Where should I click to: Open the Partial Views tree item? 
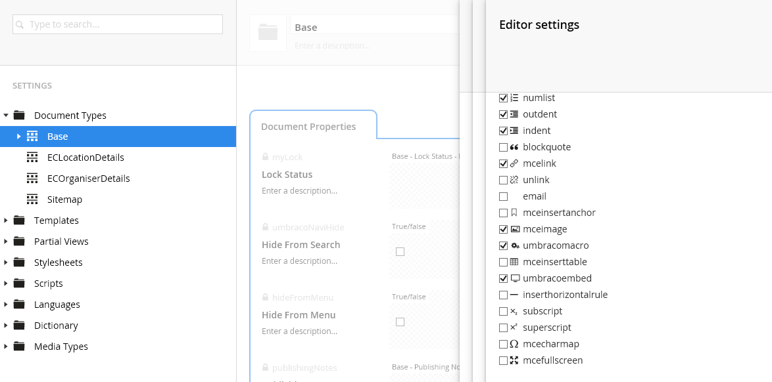61,242
